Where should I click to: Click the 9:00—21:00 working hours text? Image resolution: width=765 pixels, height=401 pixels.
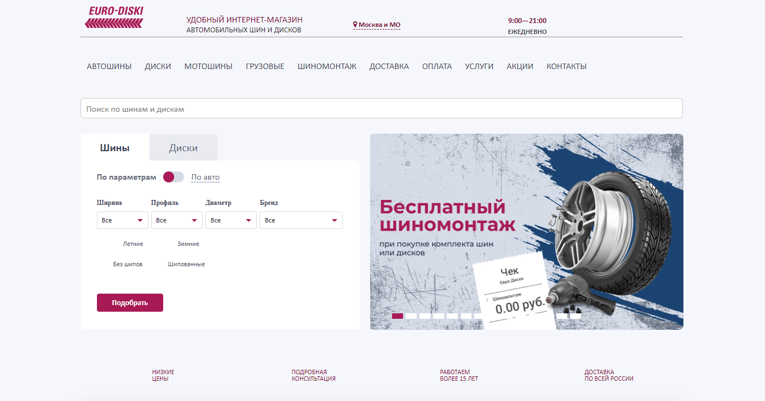click(x=527, y=21)
